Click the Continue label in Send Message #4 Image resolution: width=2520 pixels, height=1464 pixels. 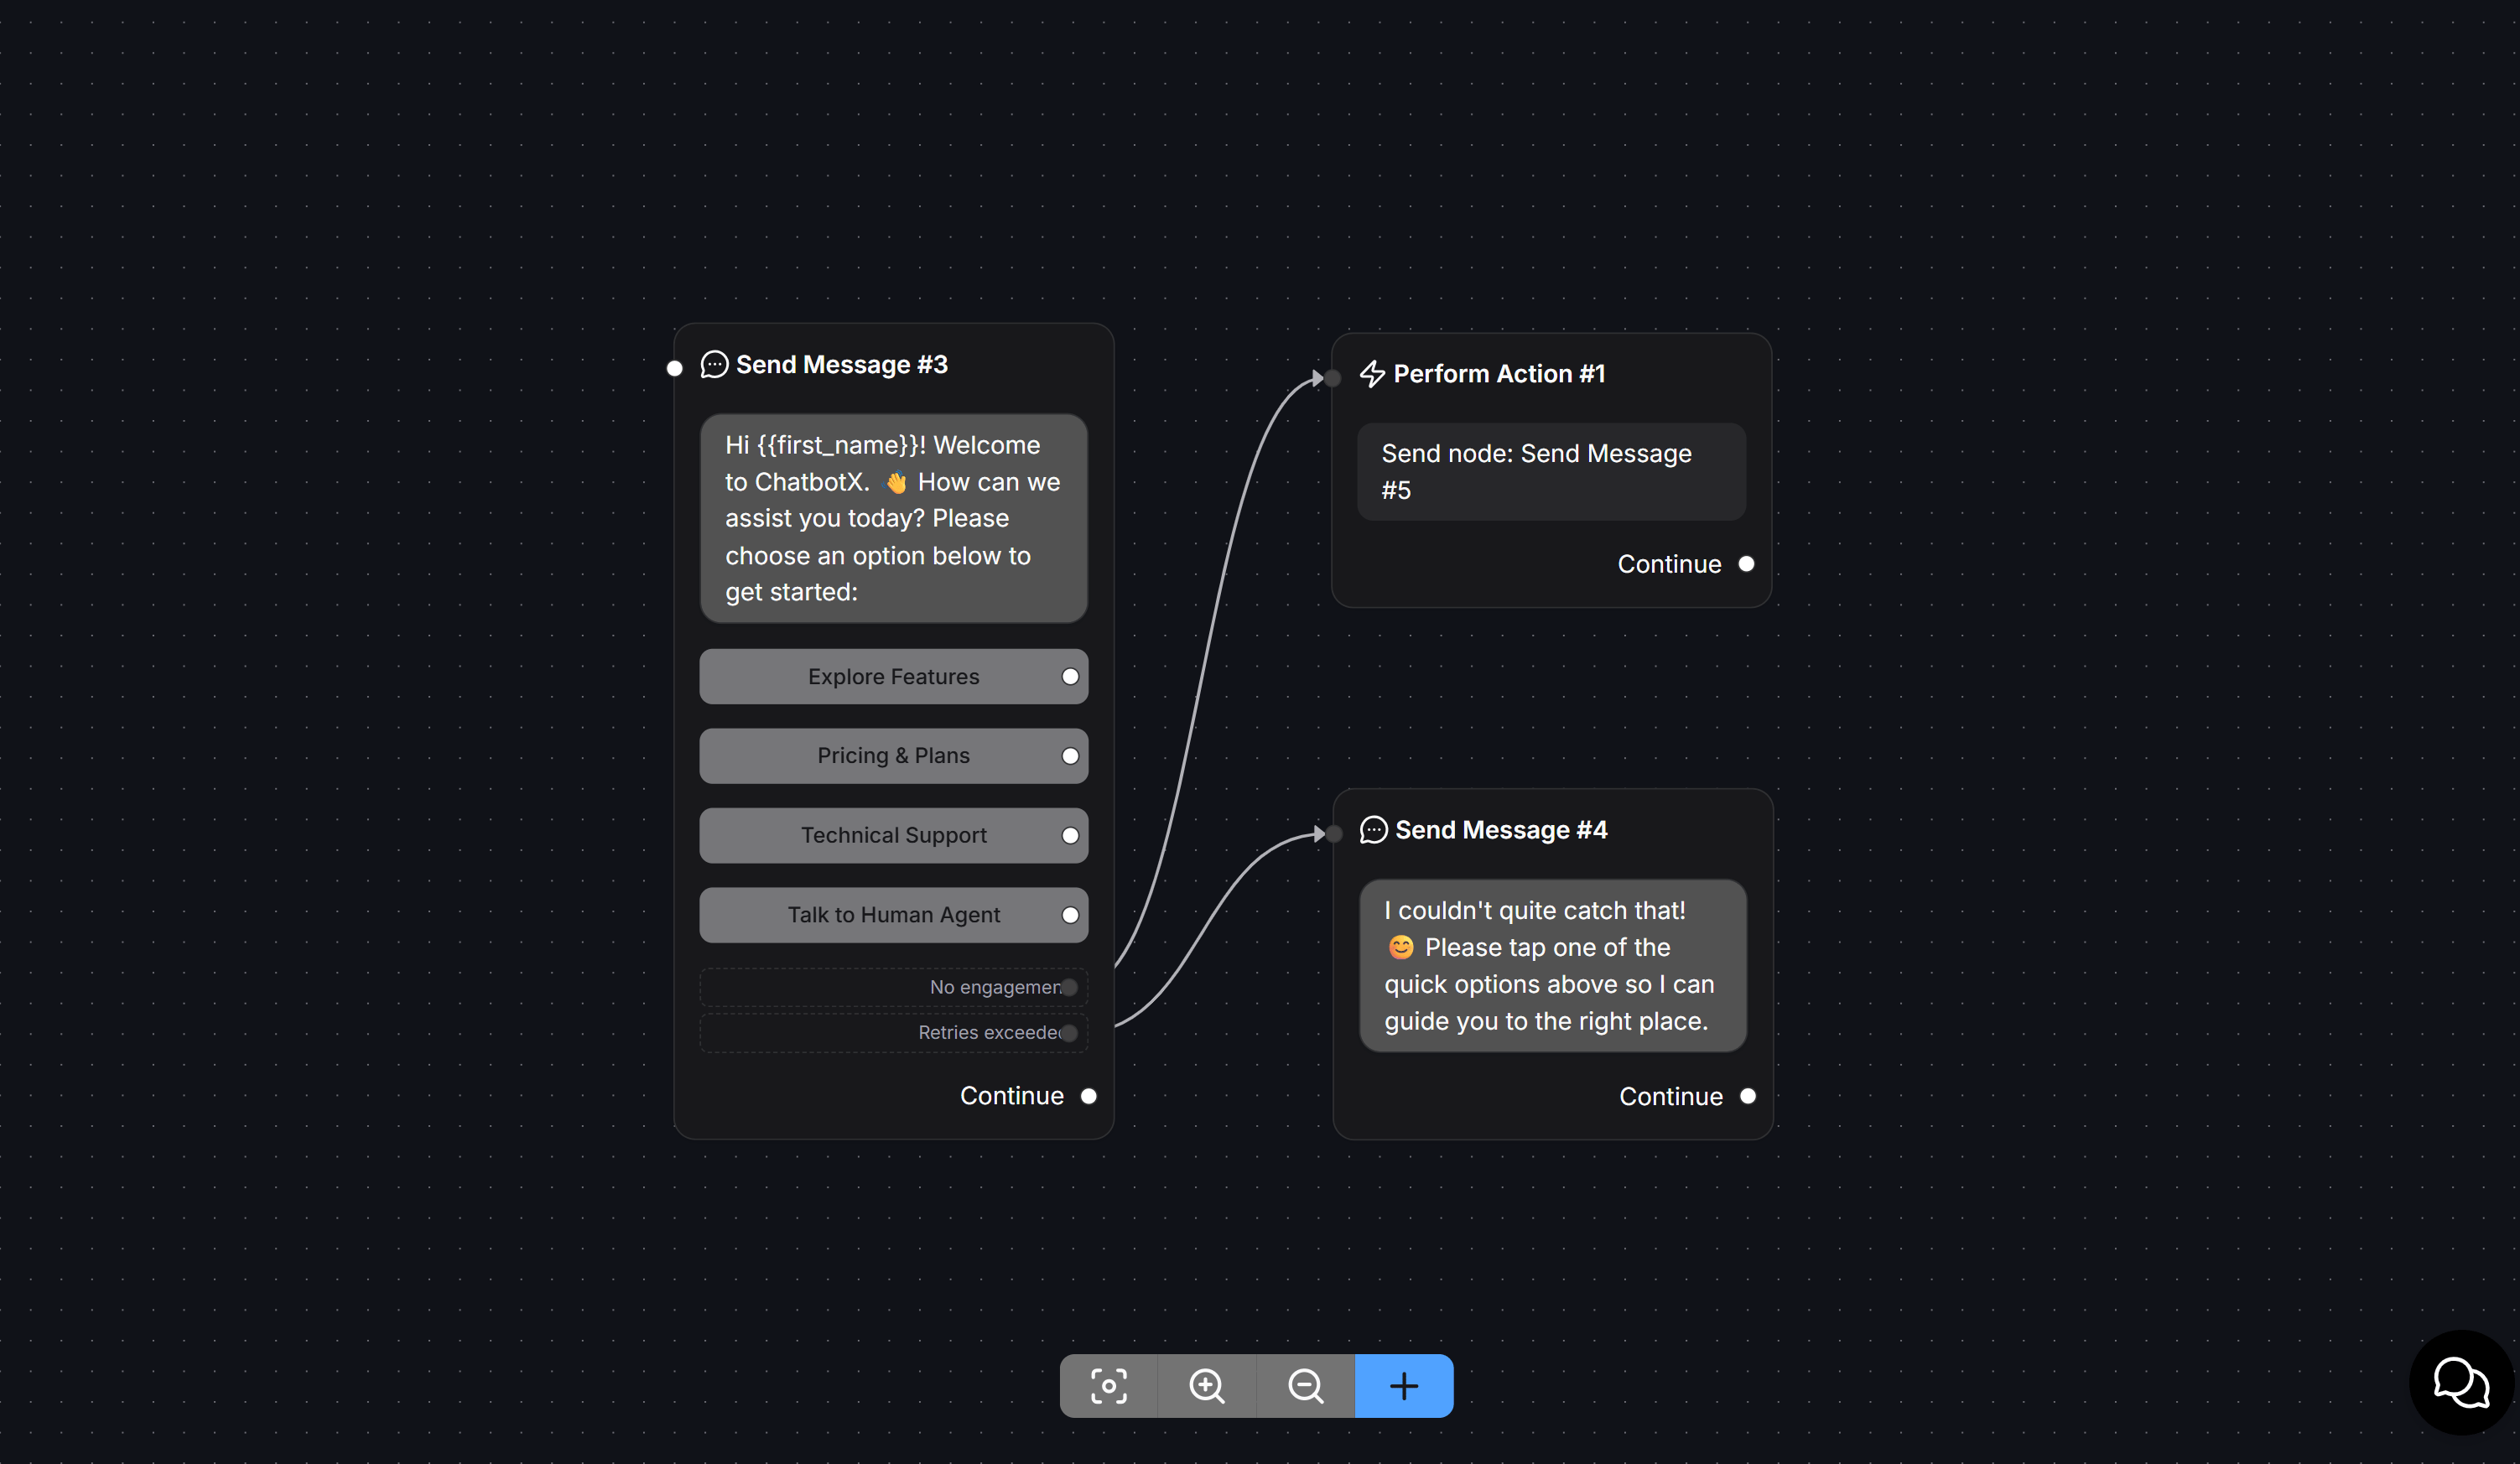[1671, 1096]
